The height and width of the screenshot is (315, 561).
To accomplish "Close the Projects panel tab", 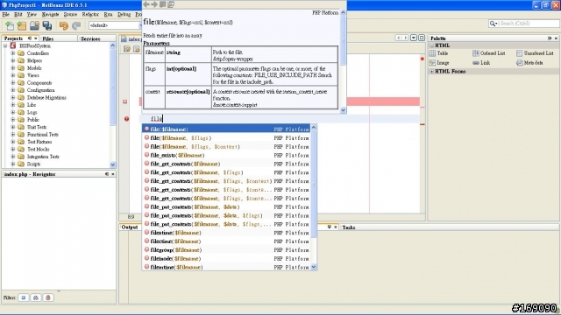I will 35,38.
